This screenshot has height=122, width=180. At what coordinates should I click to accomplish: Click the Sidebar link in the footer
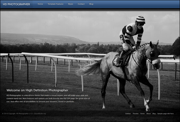pyautogui.click(x=128, y=114)
